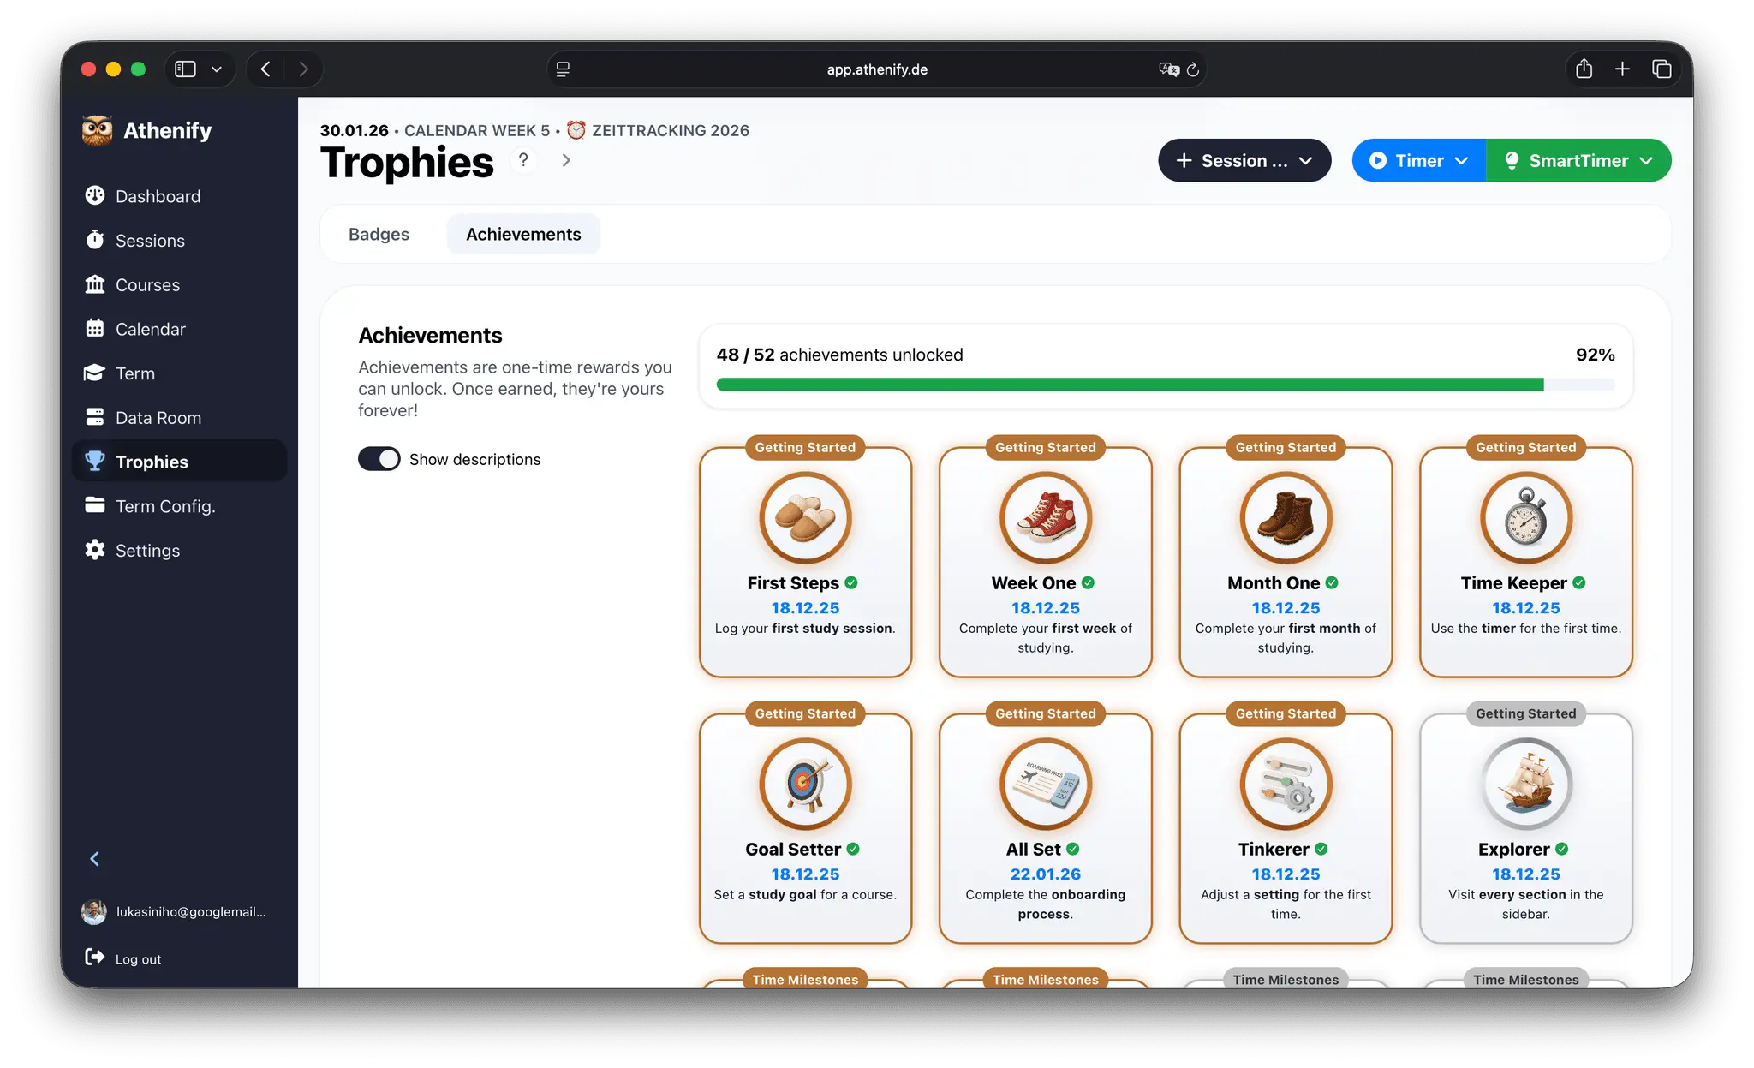
Task: Click the Week One sneakers icon
Action: [x=1046, y=518]
